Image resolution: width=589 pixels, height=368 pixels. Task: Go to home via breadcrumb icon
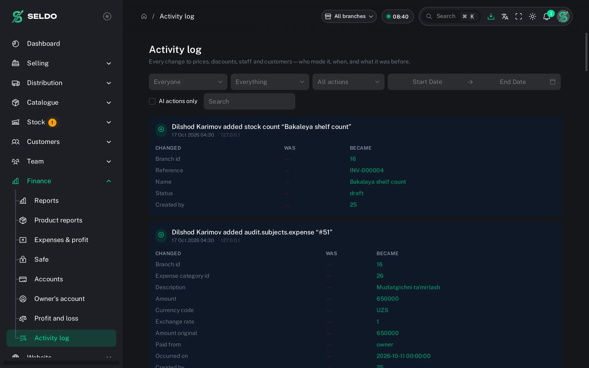(144, 16)
